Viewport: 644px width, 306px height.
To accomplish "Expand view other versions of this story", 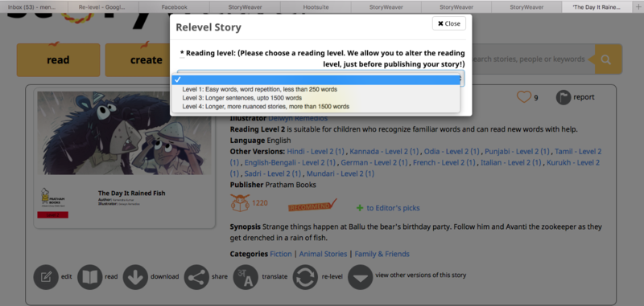I will [360, 277].
